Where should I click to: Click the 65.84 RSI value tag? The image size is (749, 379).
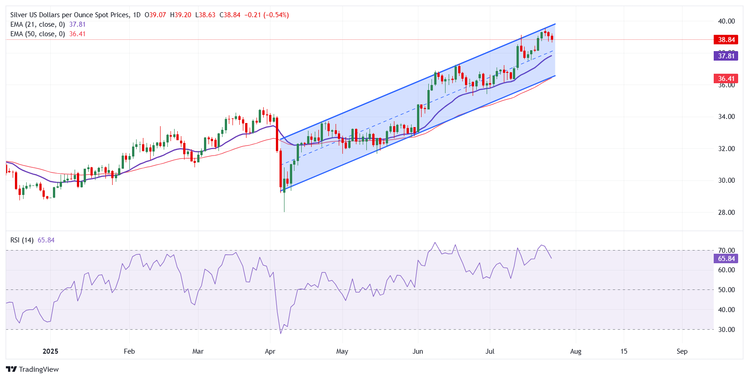pyautogui.click(x=726, y=259)
